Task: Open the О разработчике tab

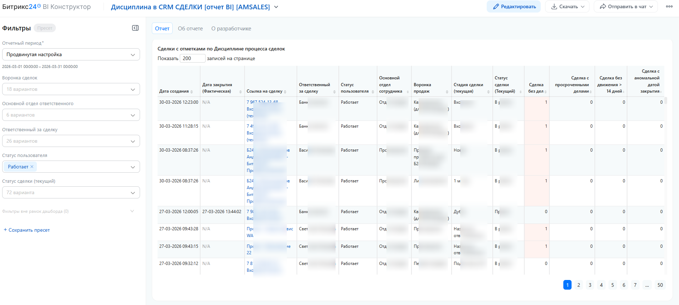Action: tap(231, 29)
